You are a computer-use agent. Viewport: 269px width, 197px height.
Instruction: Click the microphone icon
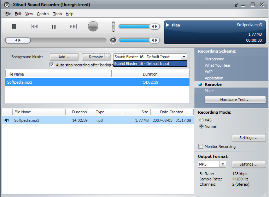[x=113, y=26]
